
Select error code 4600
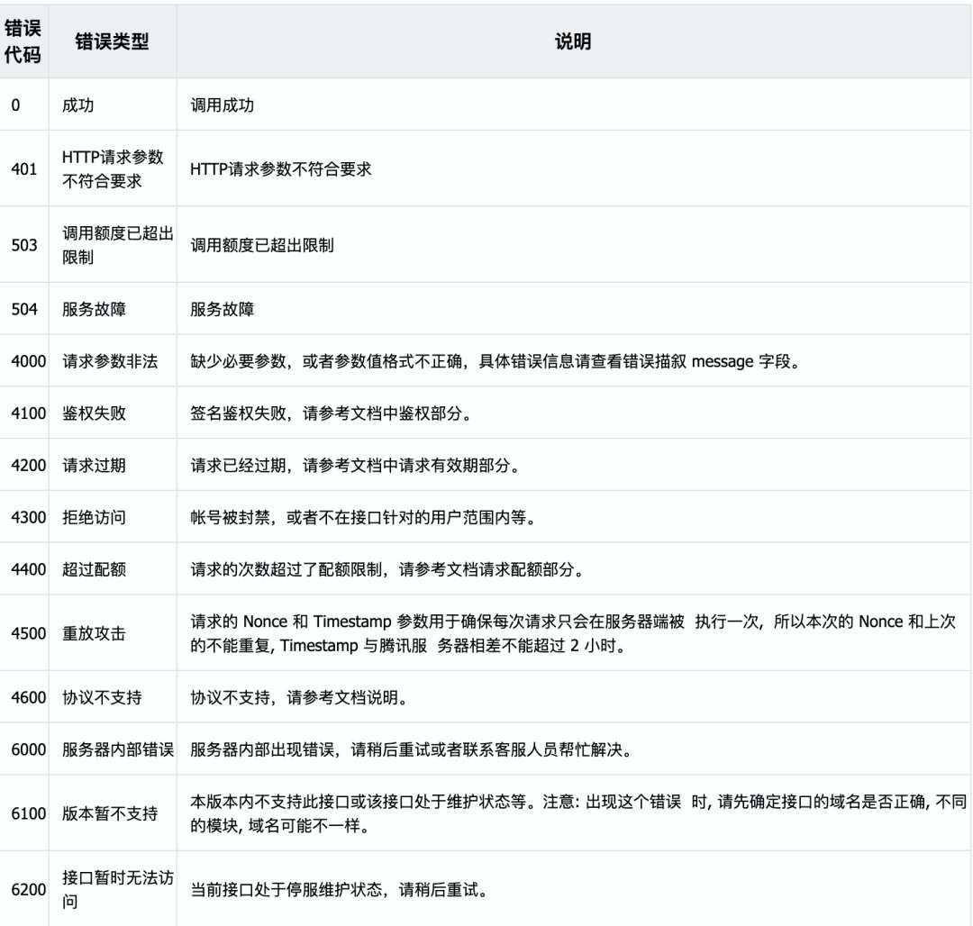(29, 697)
